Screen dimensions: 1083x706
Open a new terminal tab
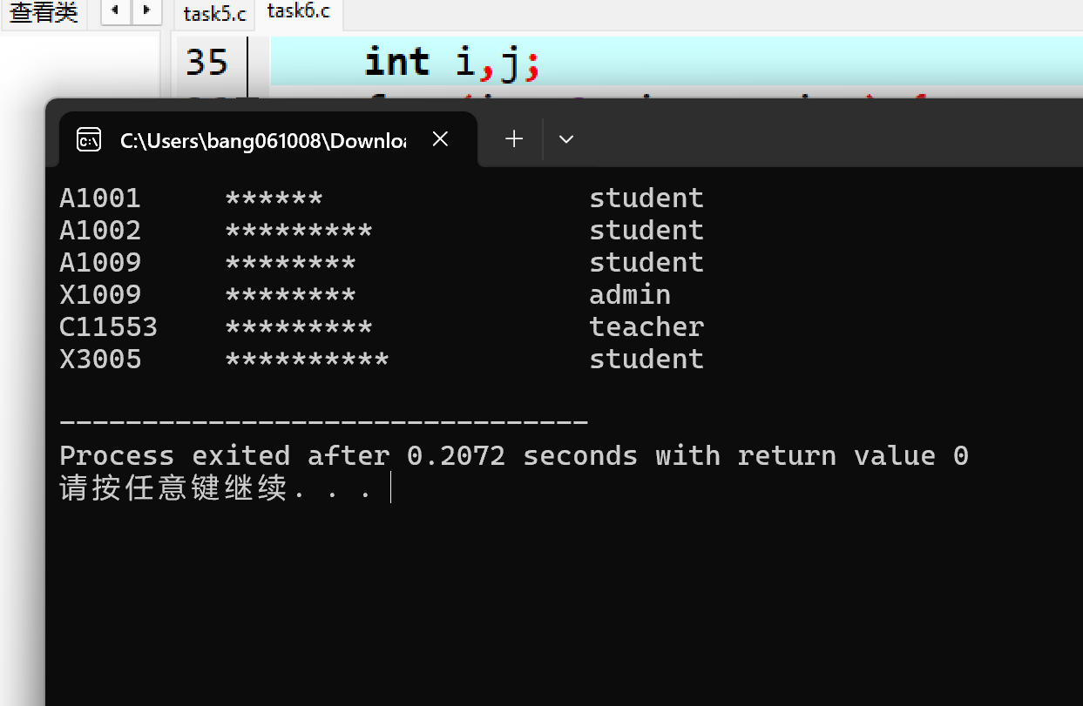tap(514, 139)
